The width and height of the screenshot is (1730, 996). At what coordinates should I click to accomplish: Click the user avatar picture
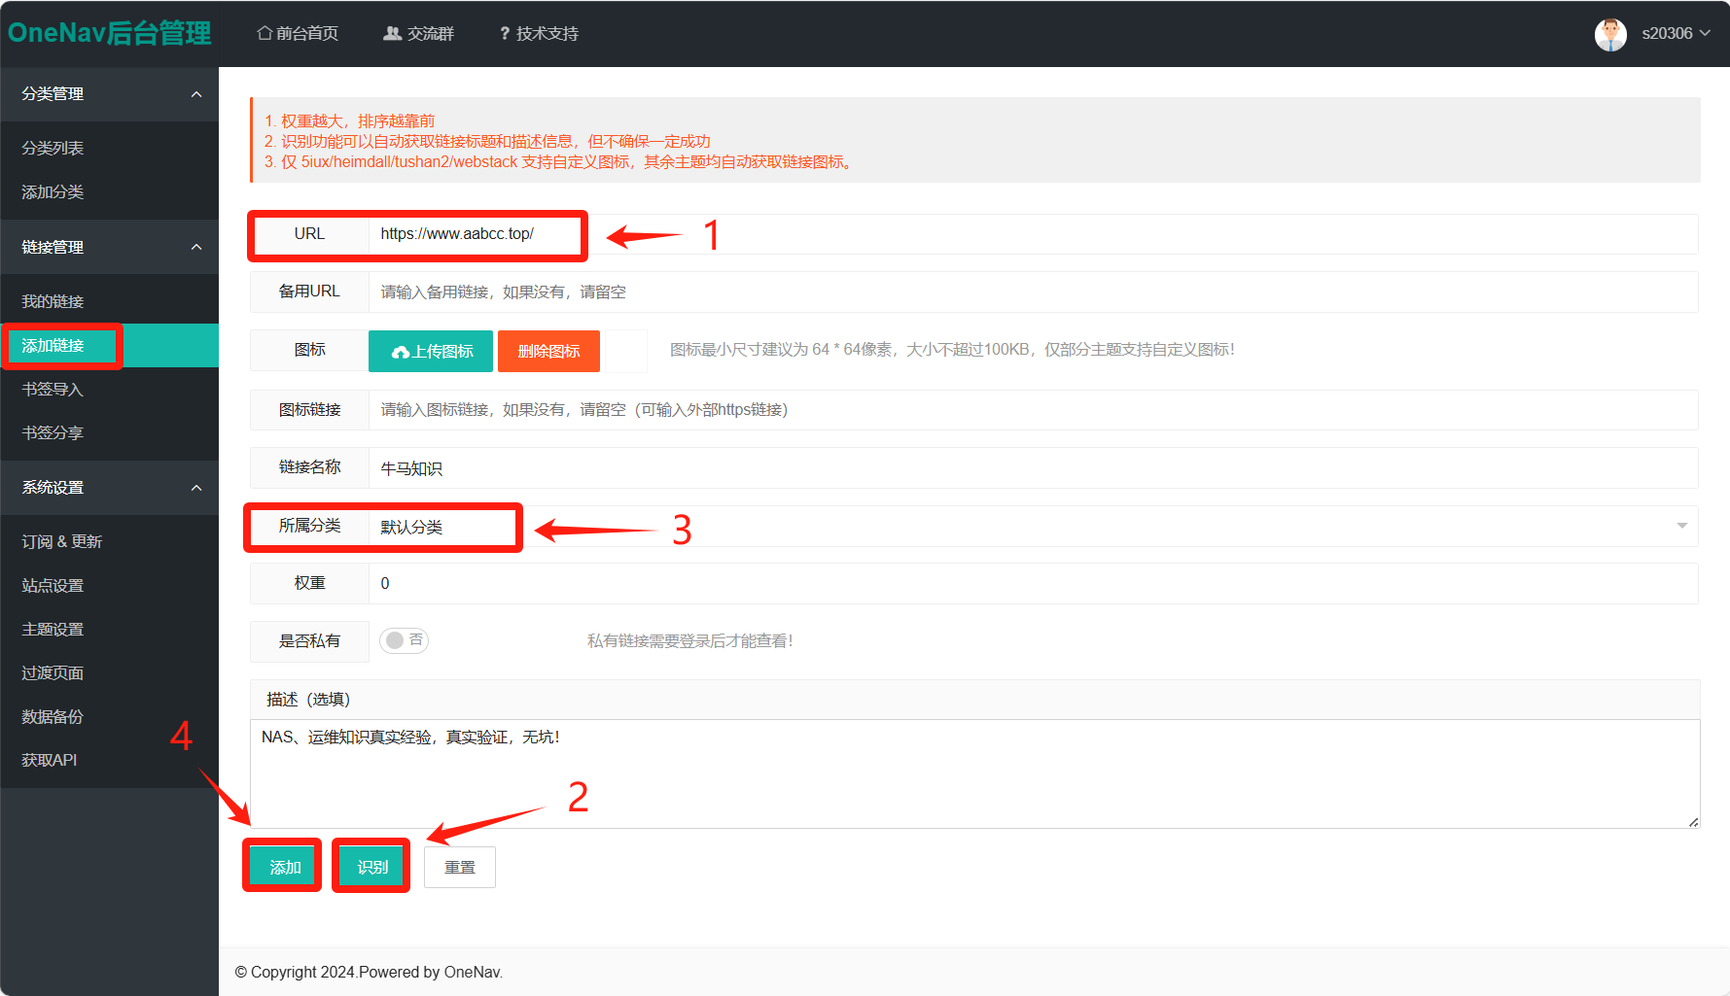(x=1609, y=34)
